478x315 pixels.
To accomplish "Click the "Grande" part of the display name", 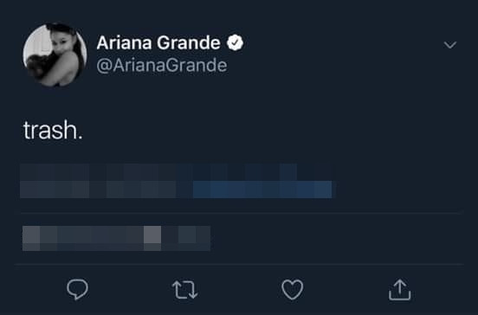I will click(189, 42).
